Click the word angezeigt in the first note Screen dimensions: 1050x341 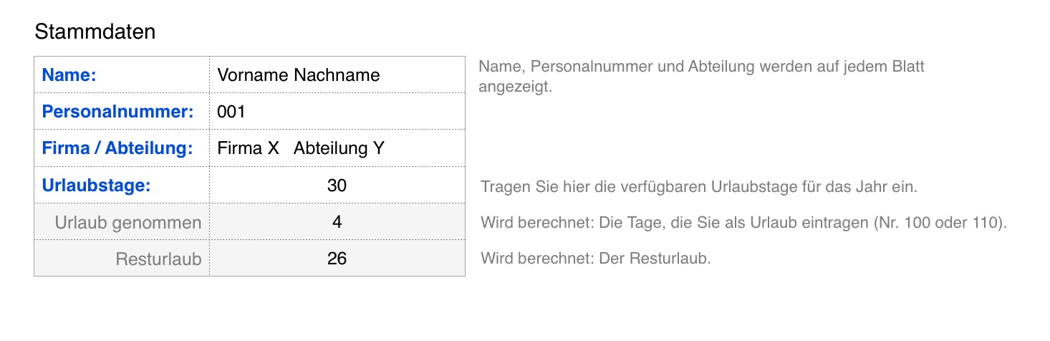(515, 87)
